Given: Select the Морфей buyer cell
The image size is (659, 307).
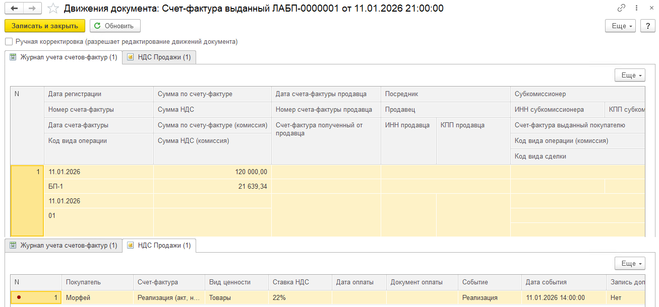Looking at the screenshot, I should [97, 297].
